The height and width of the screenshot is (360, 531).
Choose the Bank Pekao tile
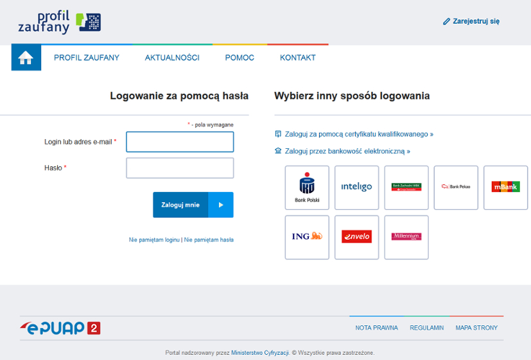(456, 188)
